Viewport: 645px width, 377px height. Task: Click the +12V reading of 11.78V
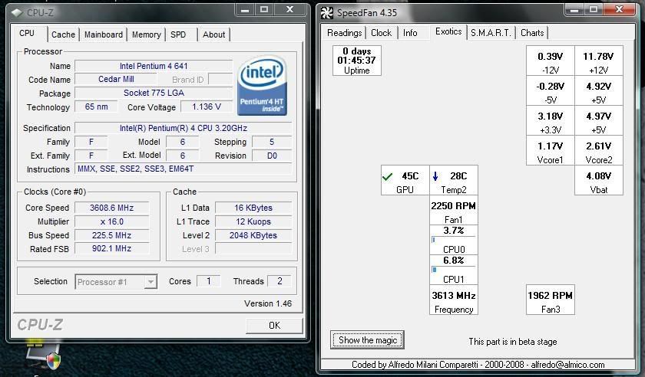point(598,61)
